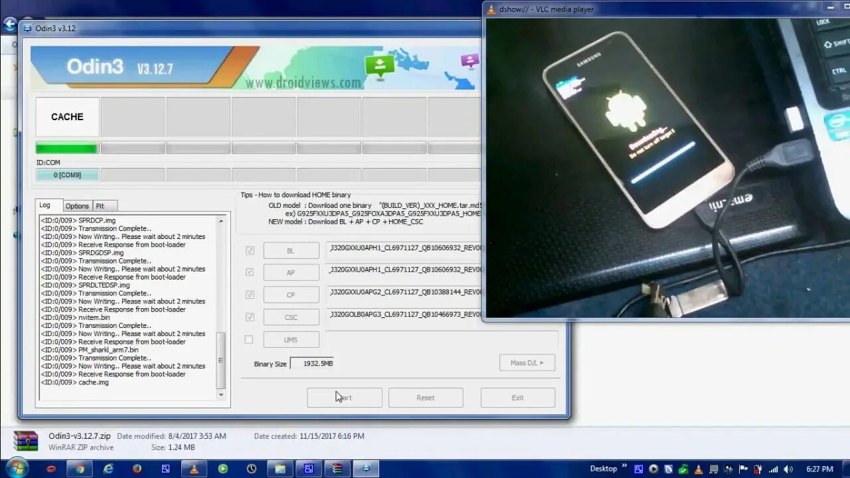
Task: Click the AP file select button
Action: [291, 273]
